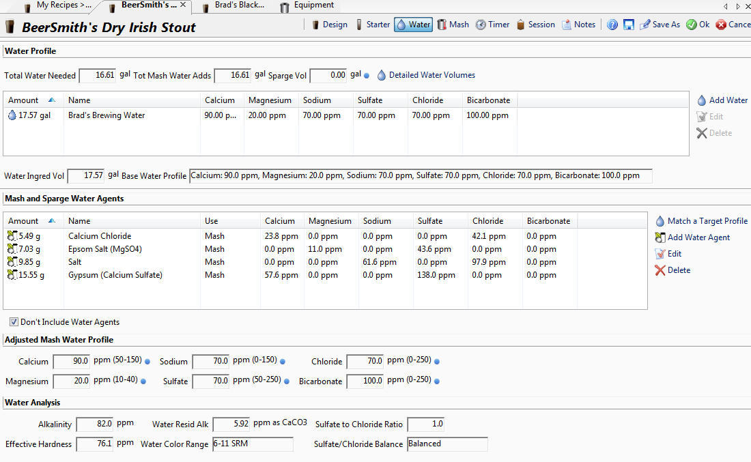Open the Session view
The image size is (751, 462).
coord(535,25)
